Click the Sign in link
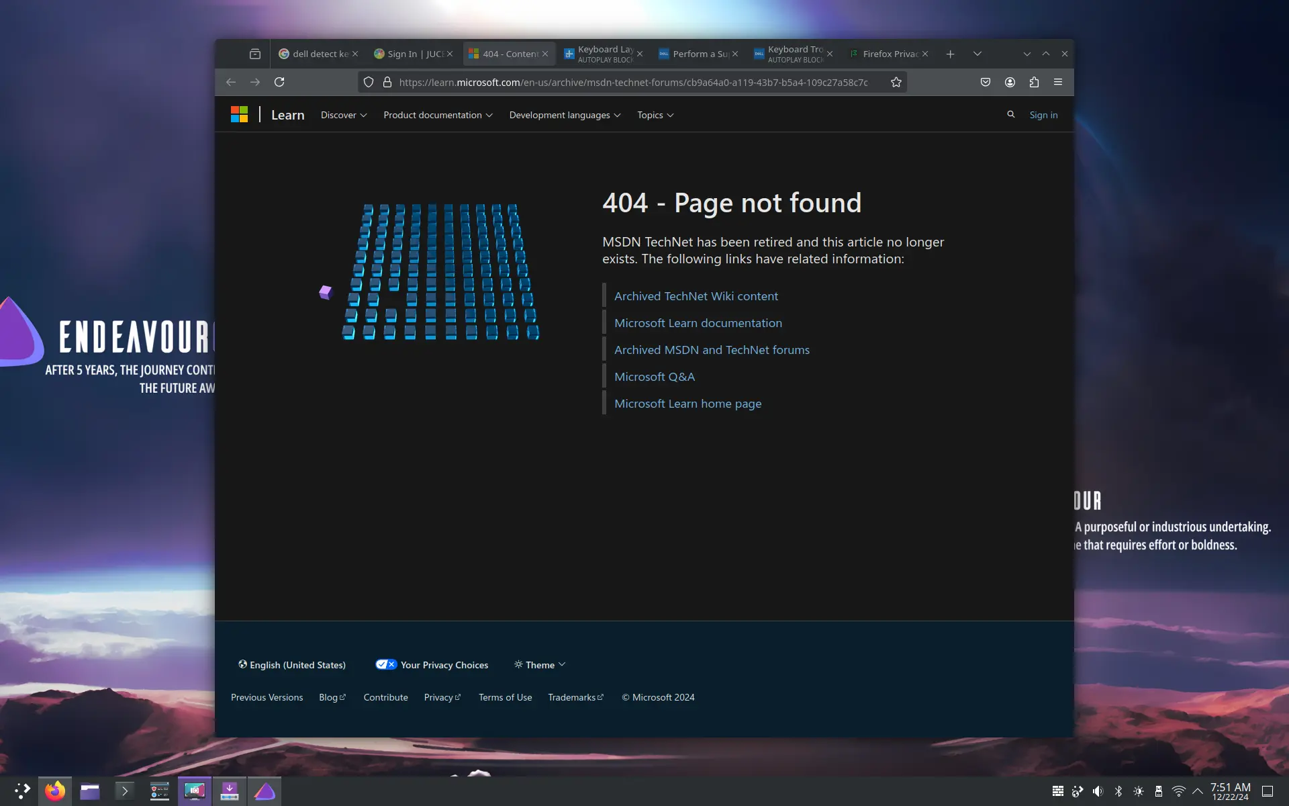 point(1043,115)
